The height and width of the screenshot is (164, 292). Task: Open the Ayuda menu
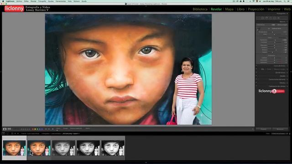click(84, 1)
